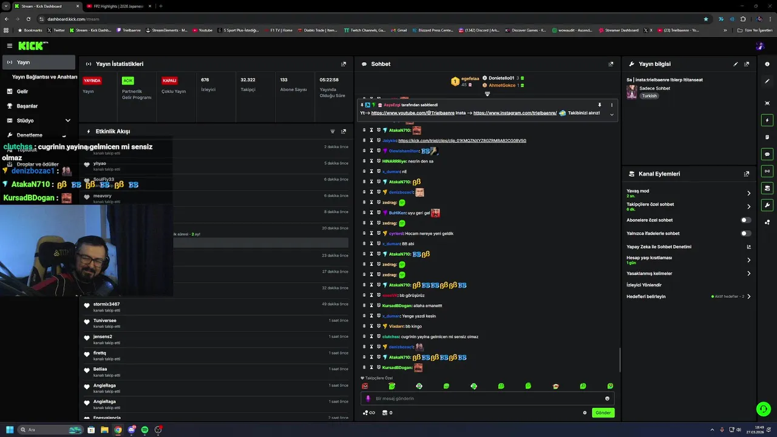Click the browser address bar
The height and width of the screenshot is (437, 777).
pyautogui.click(x=370, y=19)
